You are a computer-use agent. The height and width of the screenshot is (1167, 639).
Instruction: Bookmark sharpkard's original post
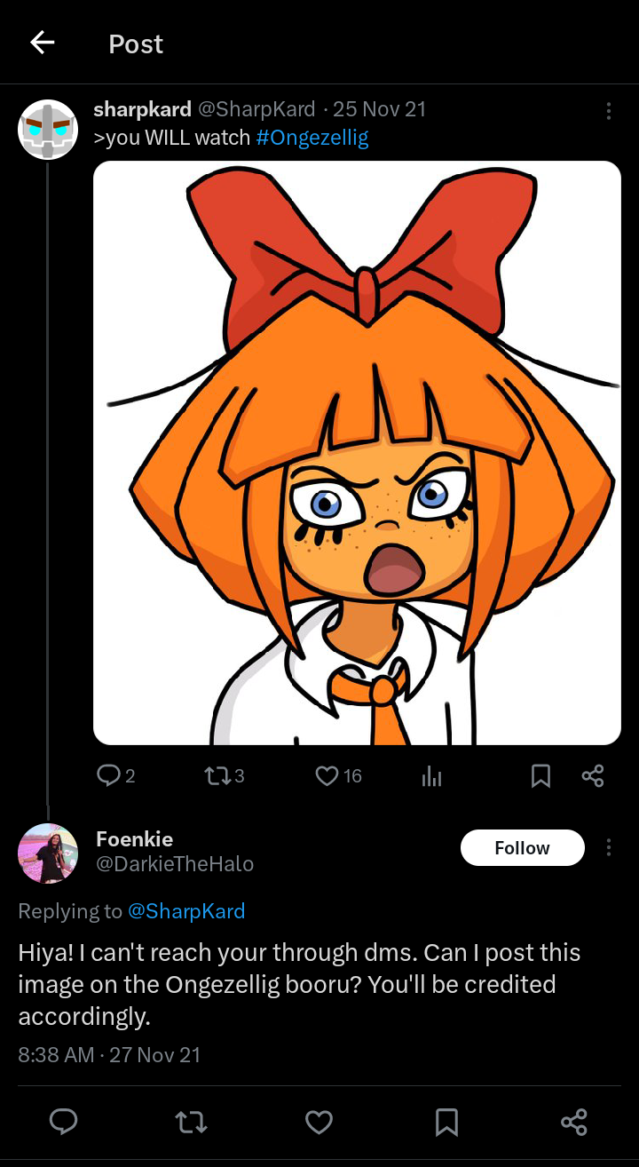click(540, 775)
